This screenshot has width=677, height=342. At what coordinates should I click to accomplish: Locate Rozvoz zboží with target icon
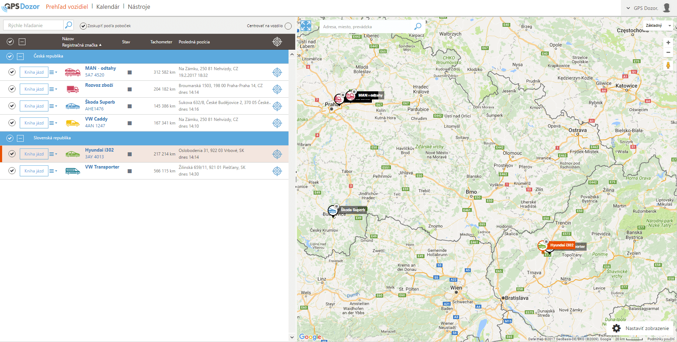tap(277, 89)
